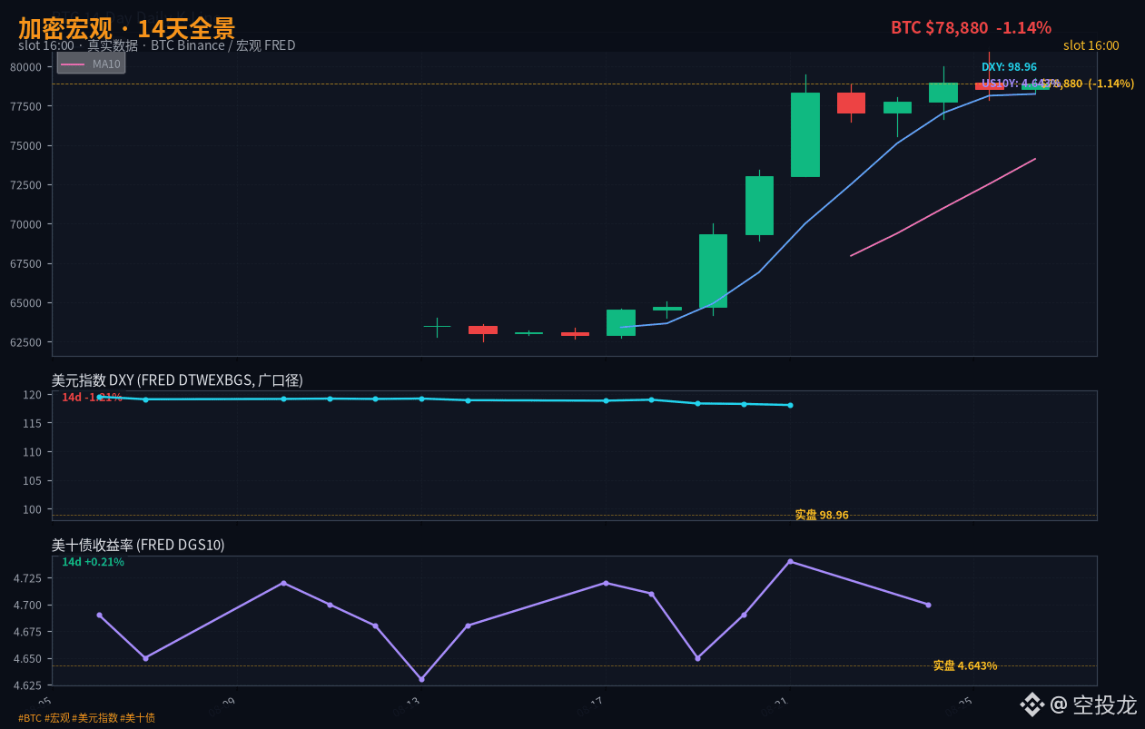
Task: Click the red "BTC $78,880 -1.14%" header
Action: point(971,27)
